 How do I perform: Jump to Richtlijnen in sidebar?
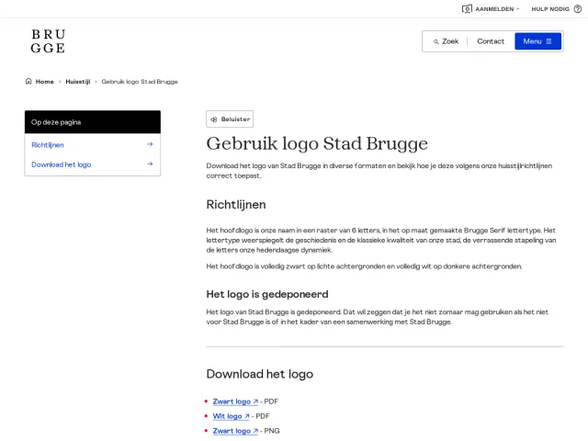(48, 145)
